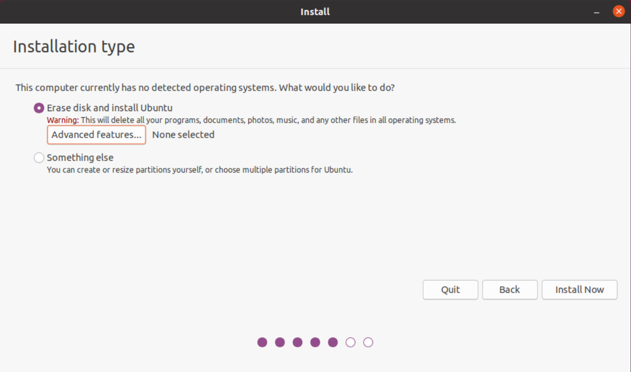631x372 pixels.
Task: Click the first filled progress dot
Action: pos(262,342)
